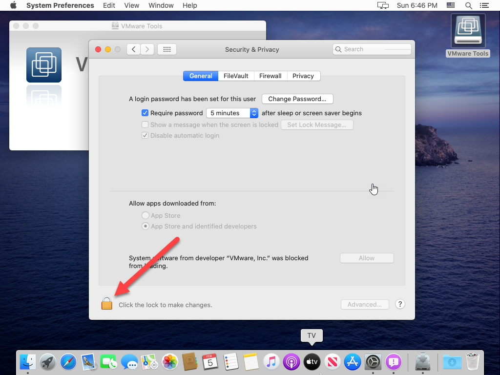Click the display mirroring menu bar icon
500x375 pixels.
(x=383, y=5)
